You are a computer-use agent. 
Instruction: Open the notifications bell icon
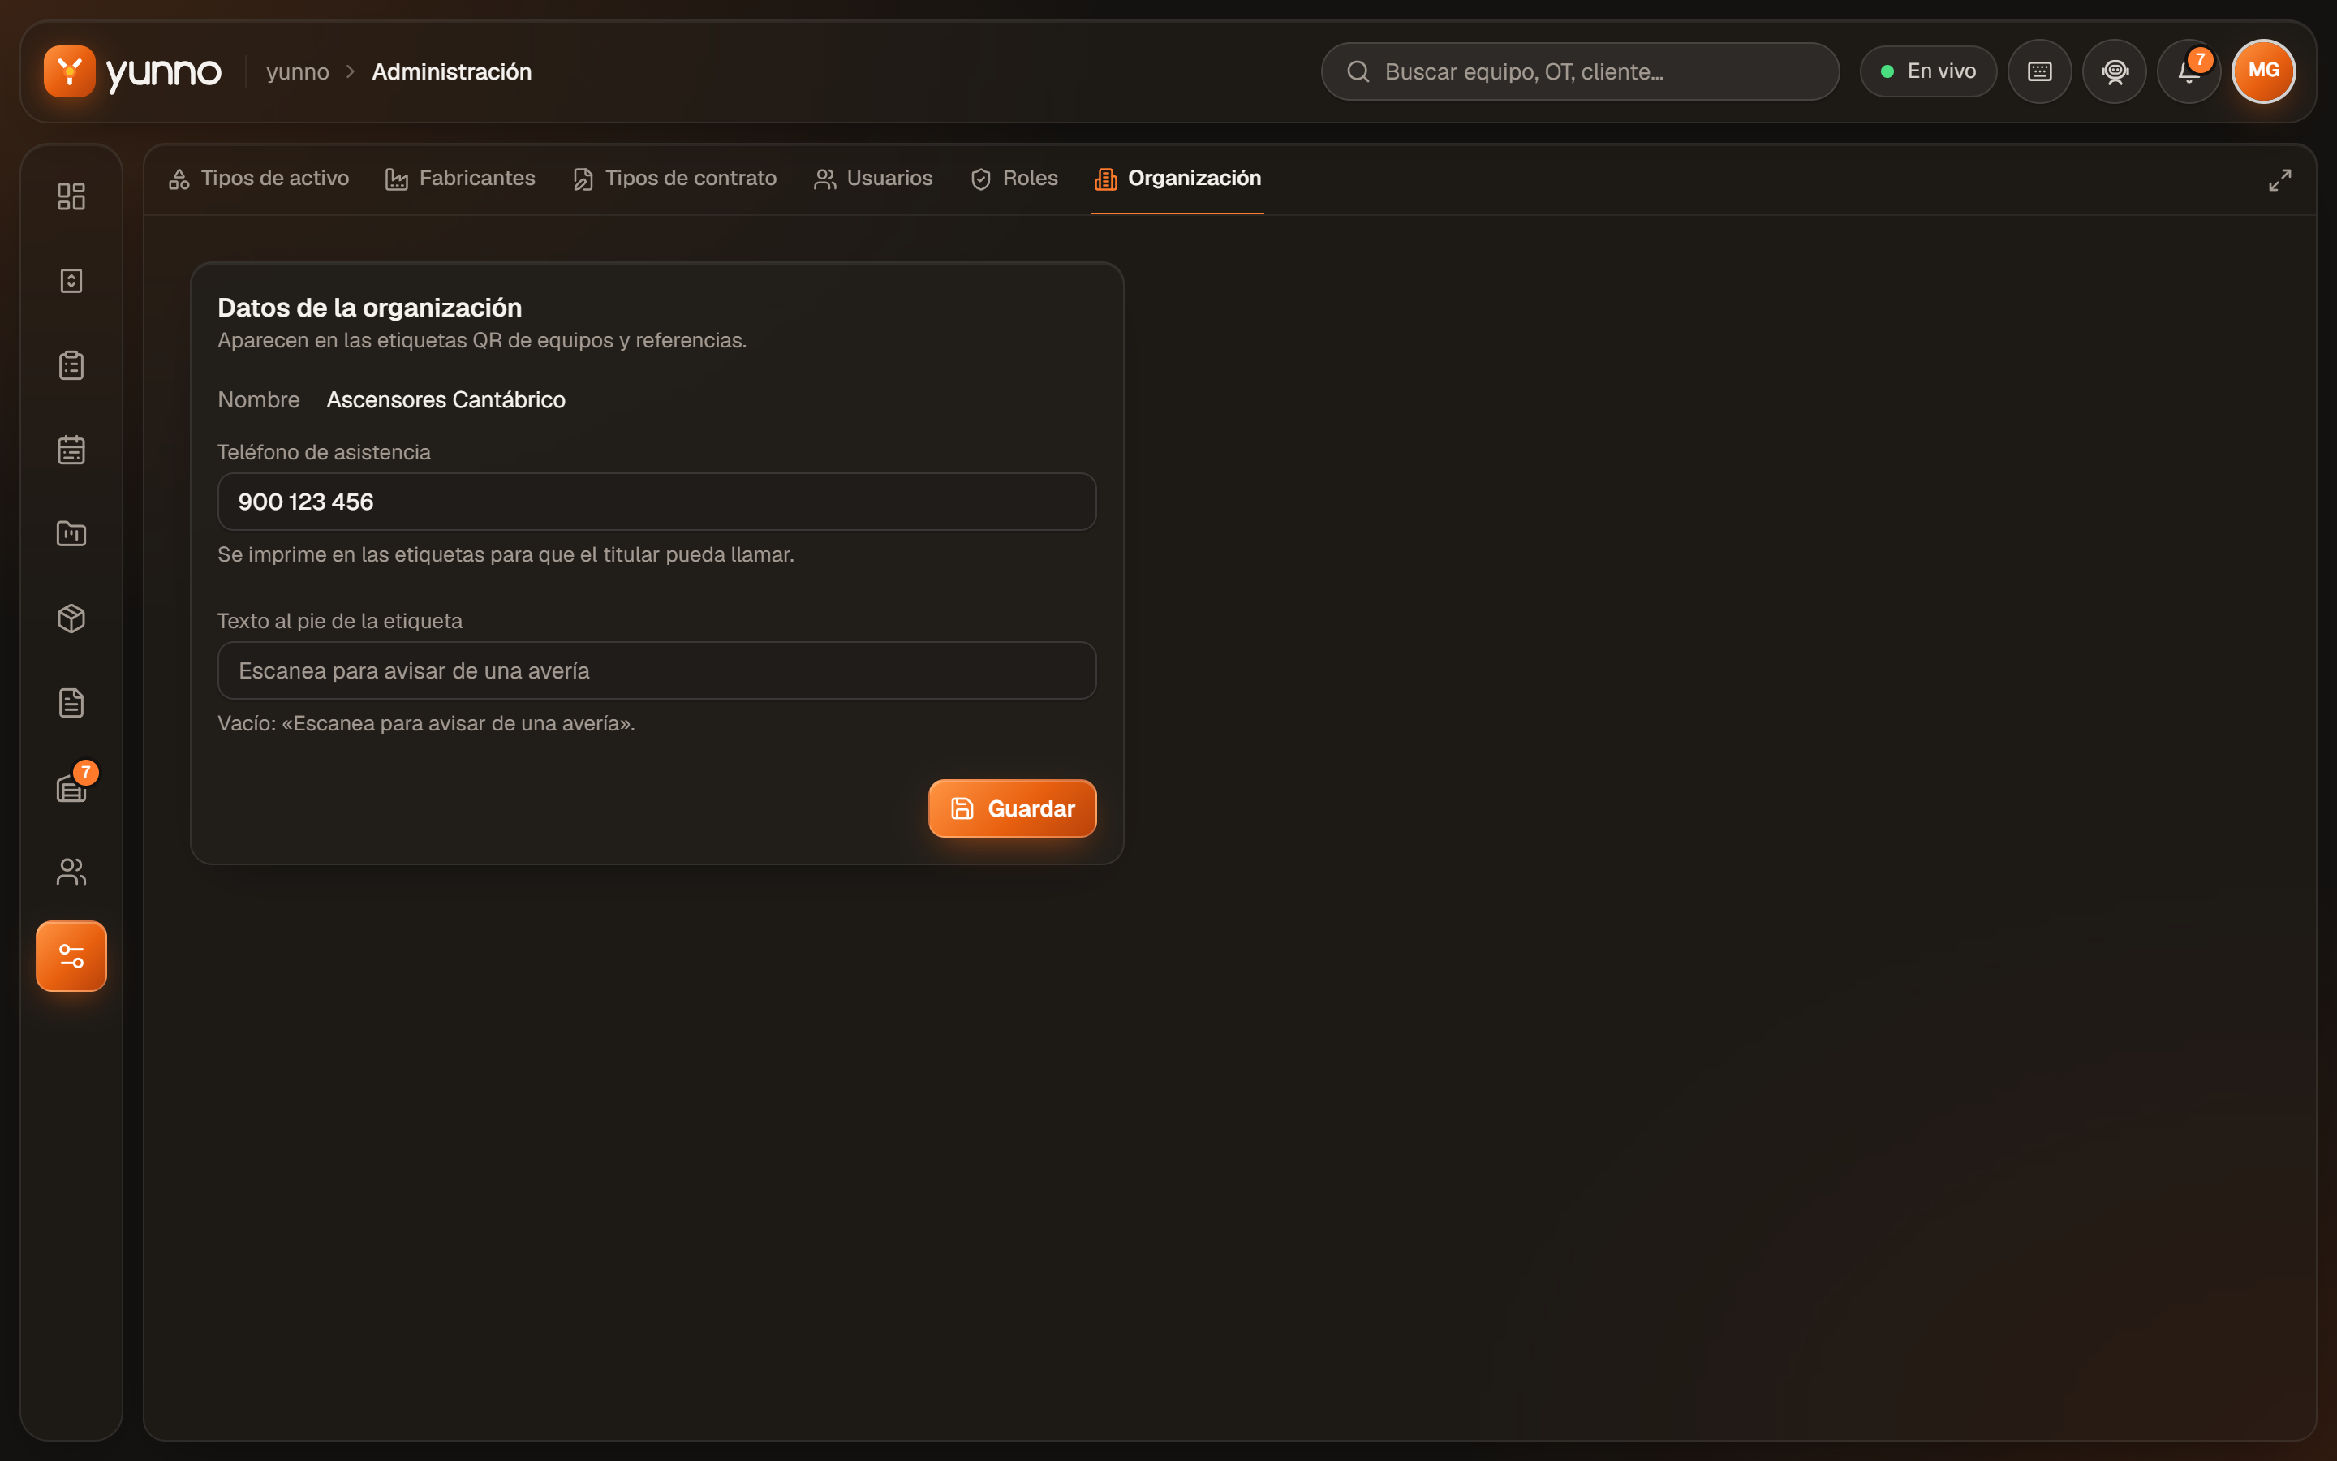[2189, 71]
